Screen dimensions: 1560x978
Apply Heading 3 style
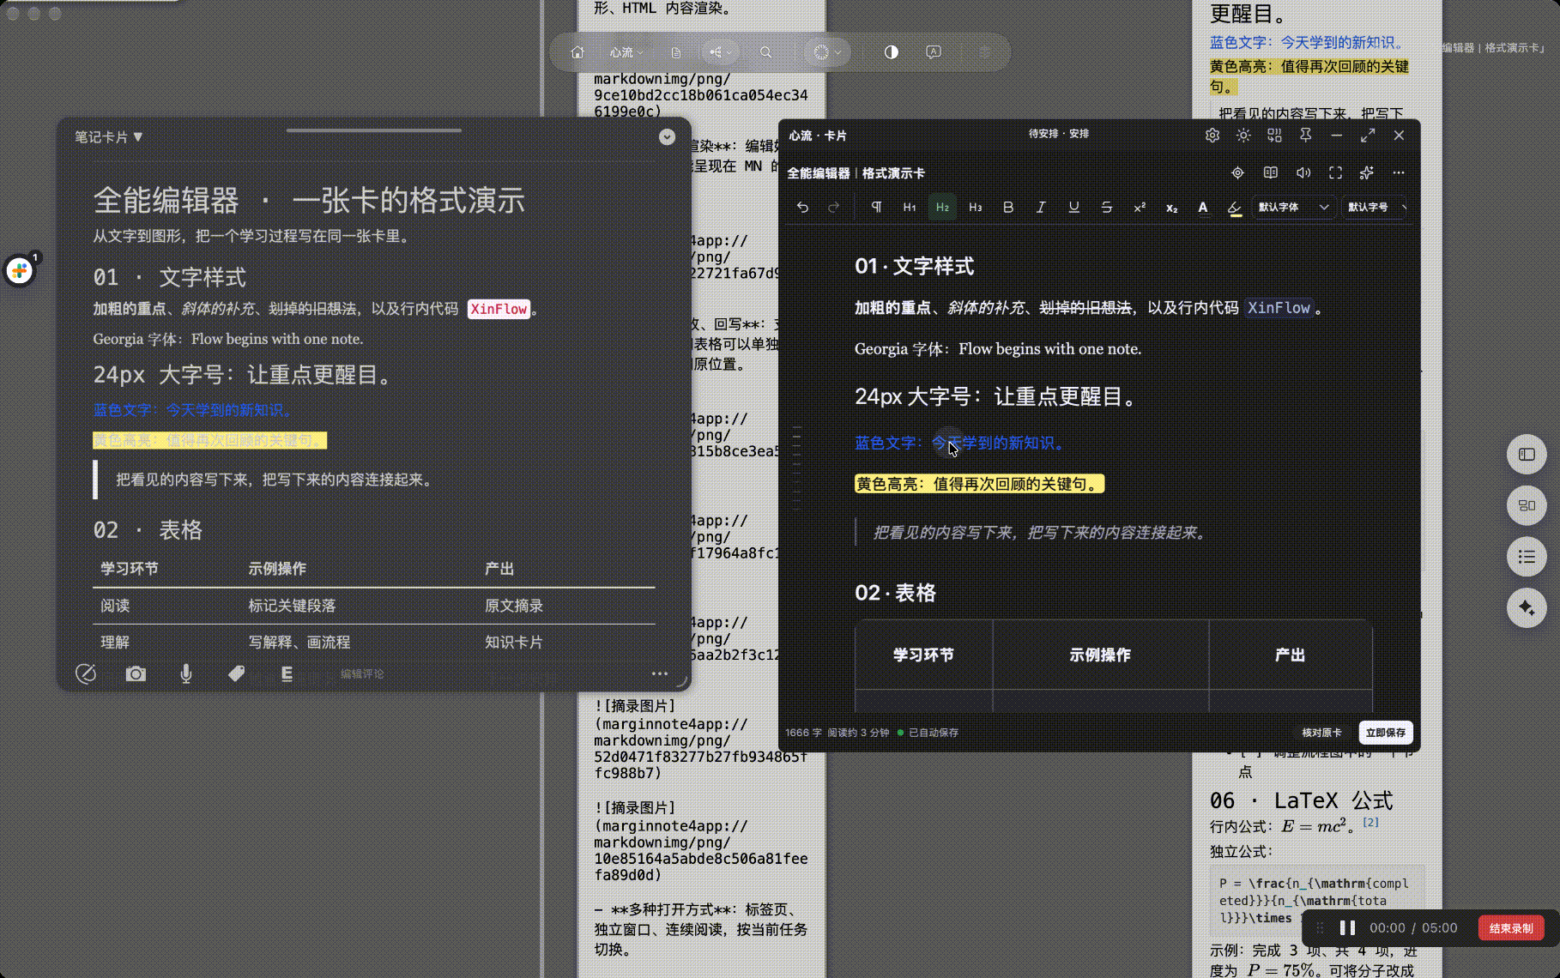pyautogui.click(x=976, y=207)
